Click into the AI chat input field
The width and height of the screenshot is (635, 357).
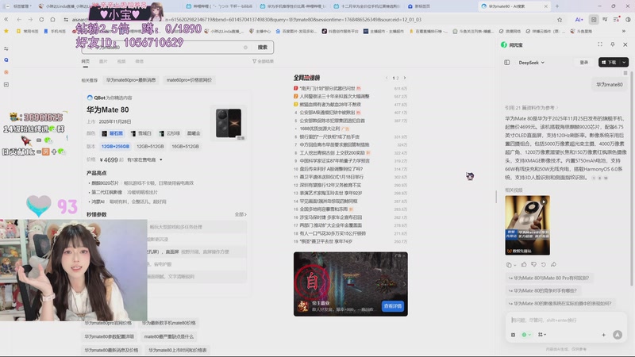[x=565, y=321]
